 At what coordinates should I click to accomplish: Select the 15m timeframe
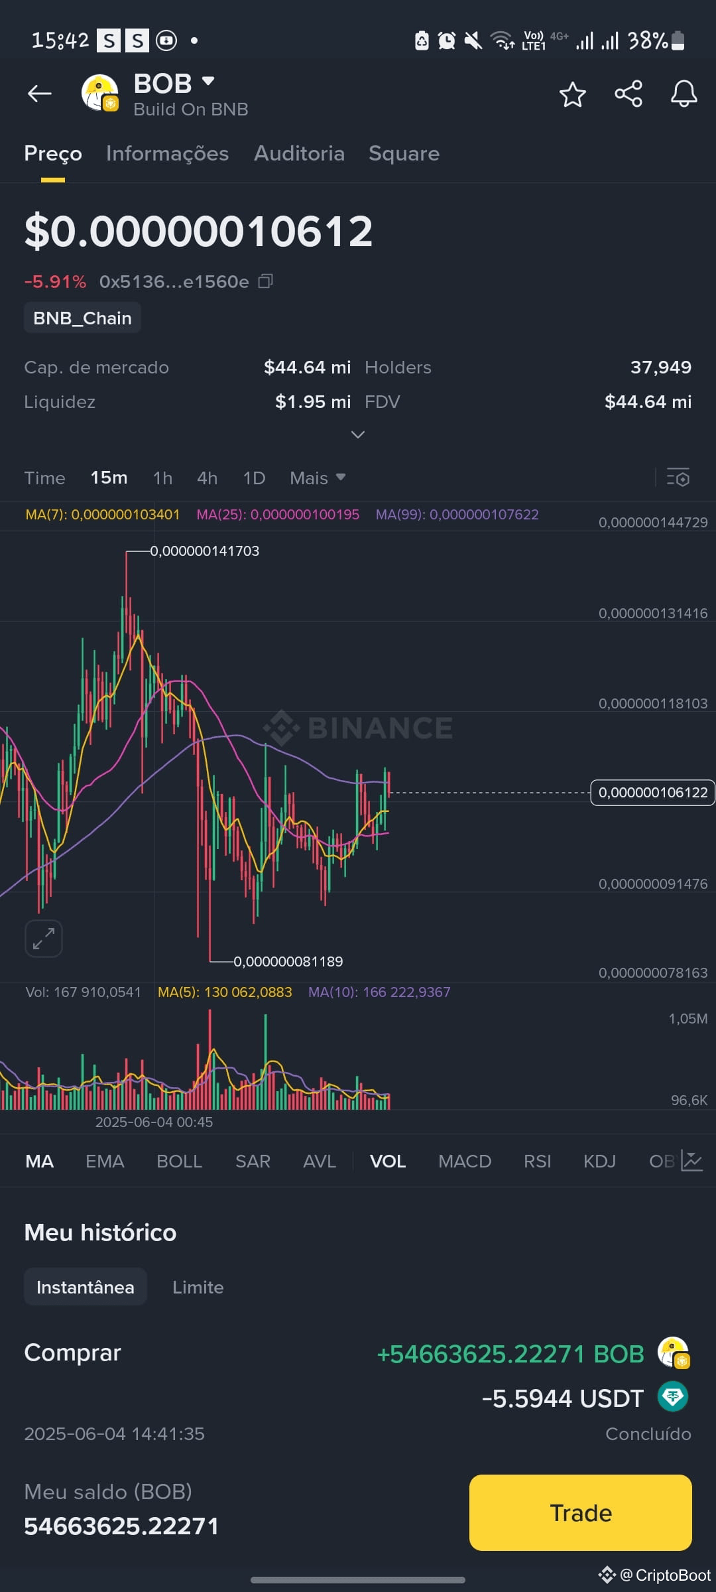[x=109, y=478]
